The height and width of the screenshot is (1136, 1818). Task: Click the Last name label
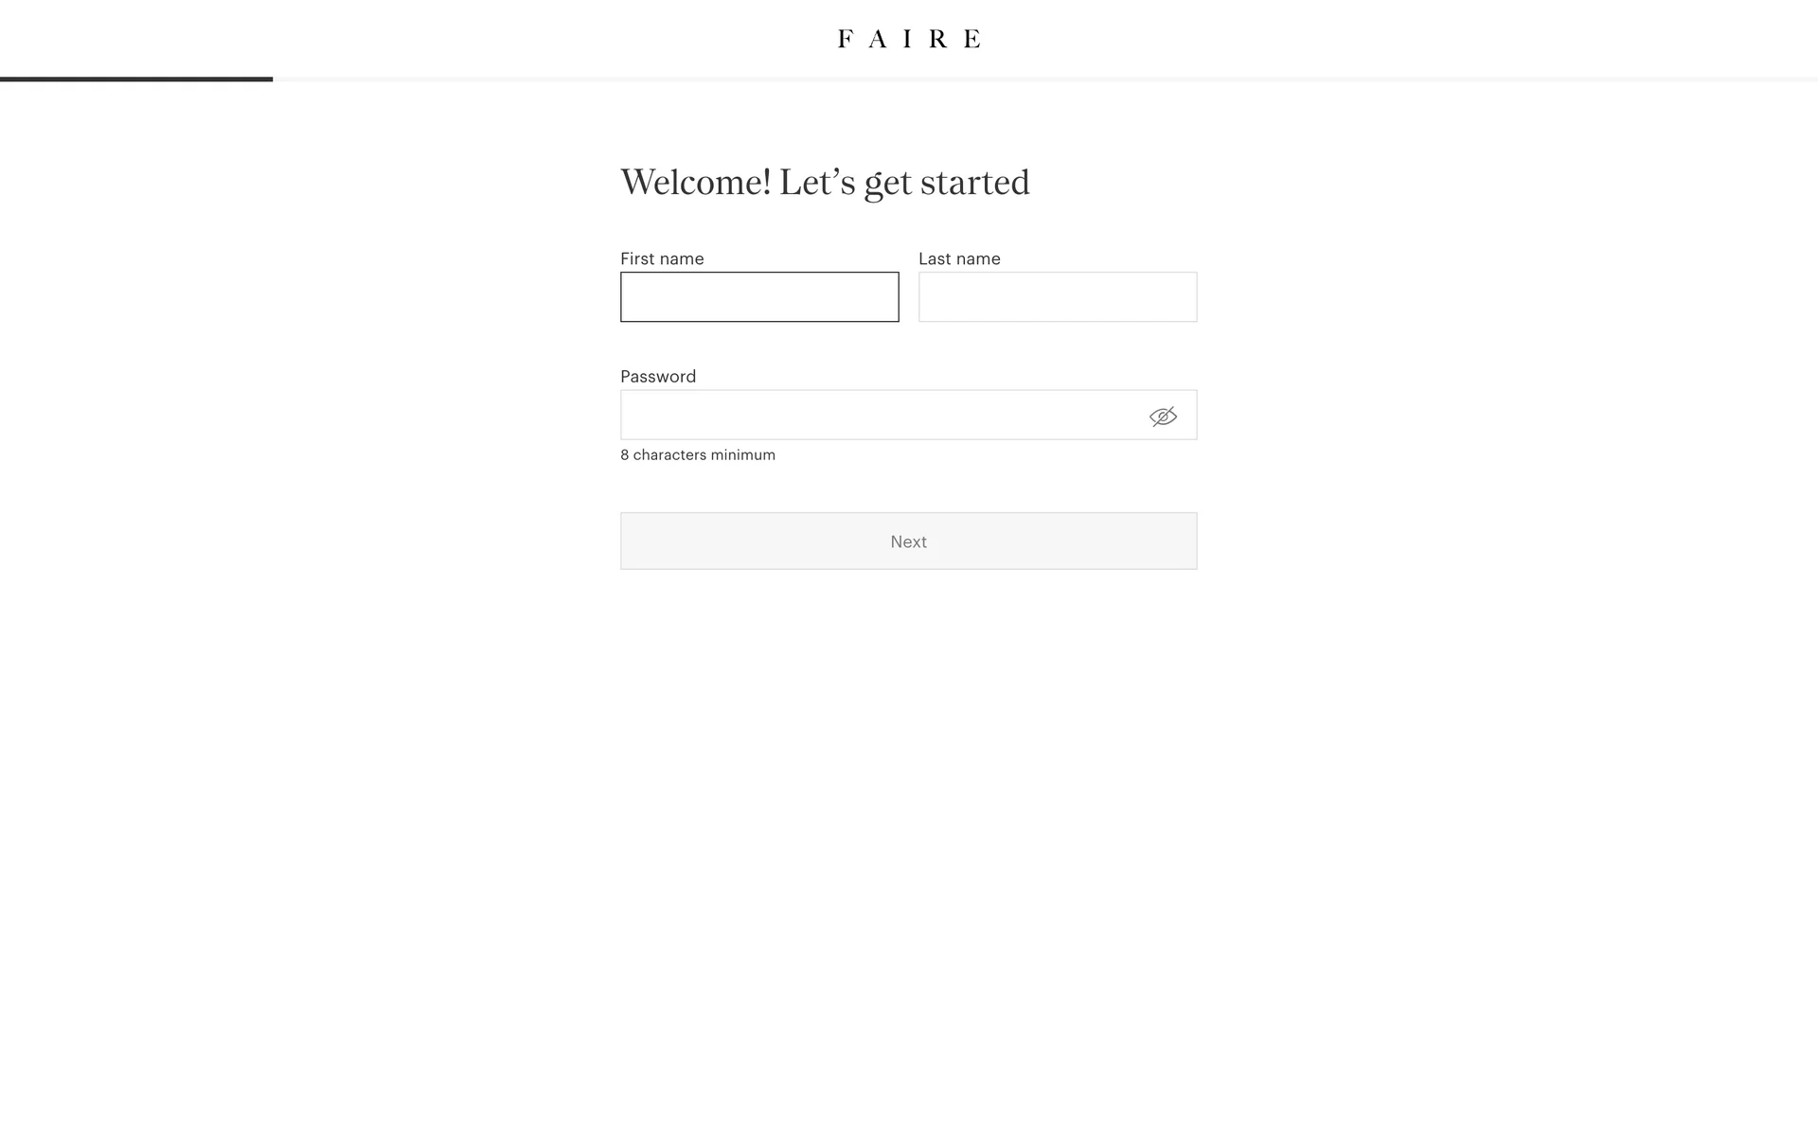point(959,258)
